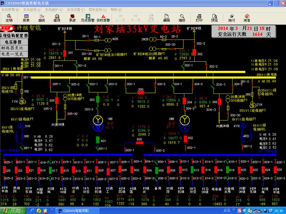Toggle the green 303 circuit breaker

pos(98,99)
